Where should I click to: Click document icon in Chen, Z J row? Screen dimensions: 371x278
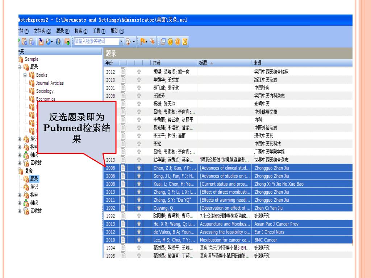pyautogui.click(x=123, y=168)
